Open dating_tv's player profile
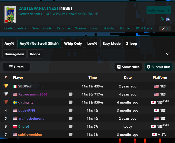This screenshot has width=175, height=143. pyautogui.click(x=26, y=102)
